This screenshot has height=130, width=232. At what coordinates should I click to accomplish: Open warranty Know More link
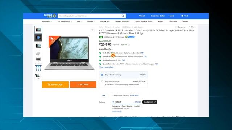point(134,95)
